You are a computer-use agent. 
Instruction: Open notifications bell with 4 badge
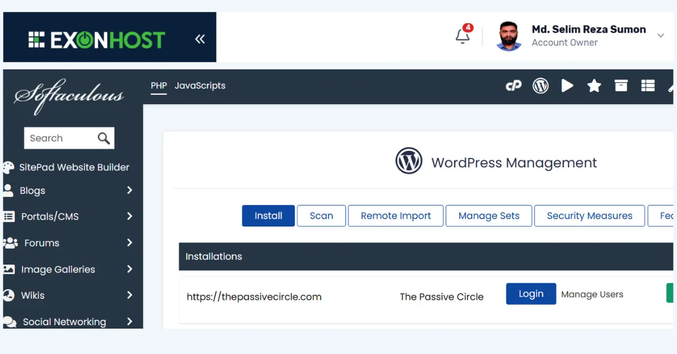tap(463, 35)
